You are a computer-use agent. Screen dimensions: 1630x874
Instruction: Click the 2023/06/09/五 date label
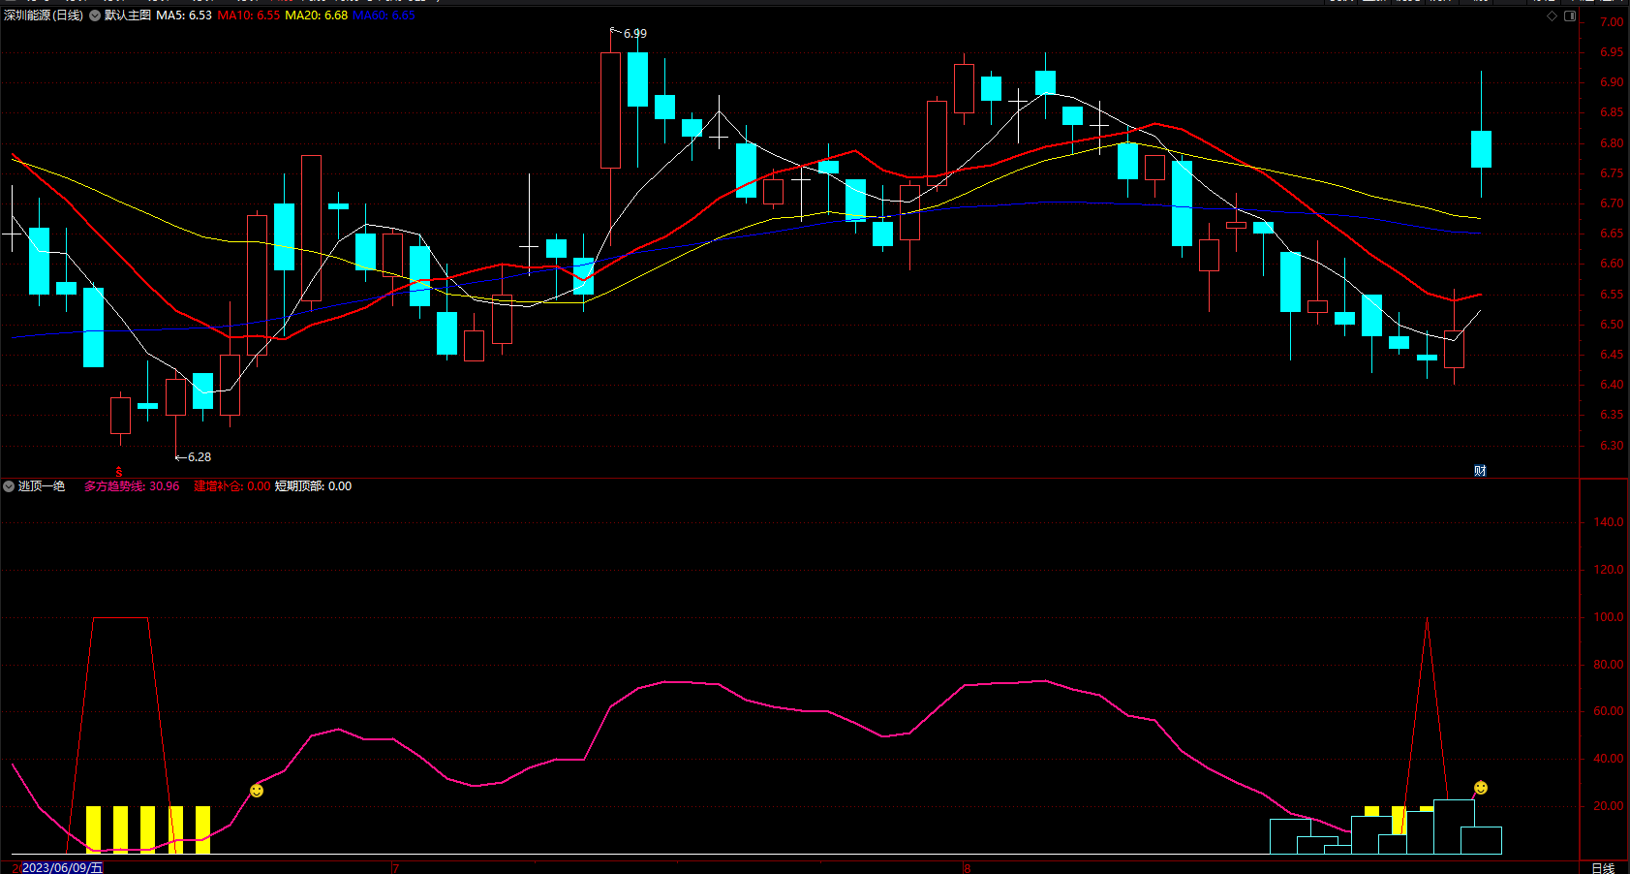click(63, 867)
